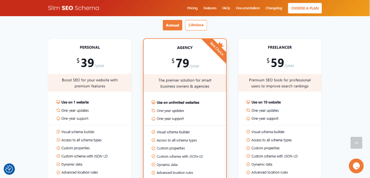Open Documentation in the top navigation
Screen dimensions: 370x178
click(248, 8)
